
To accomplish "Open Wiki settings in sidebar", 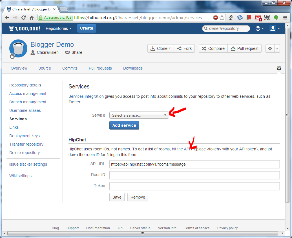I will pyautogui.click(x=20, y=176).
